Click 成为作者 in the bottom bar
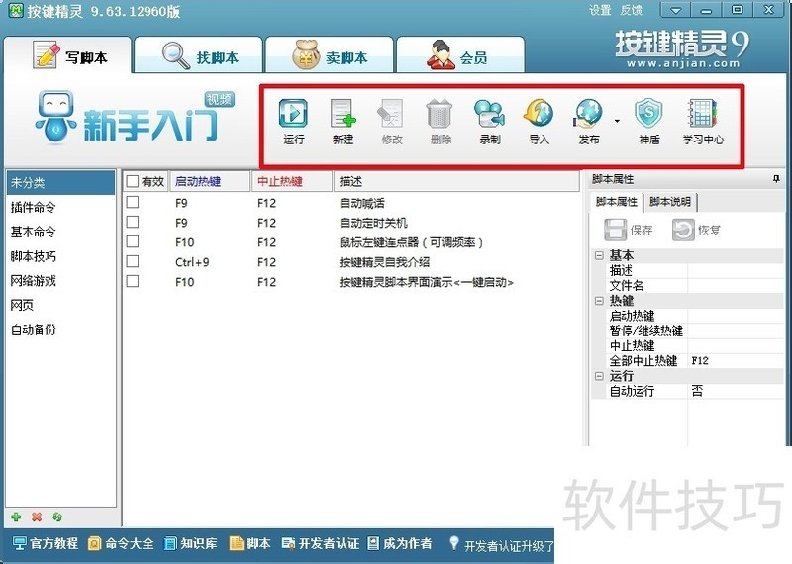Screen dimensions: 792x564 [x=400, y=543]
